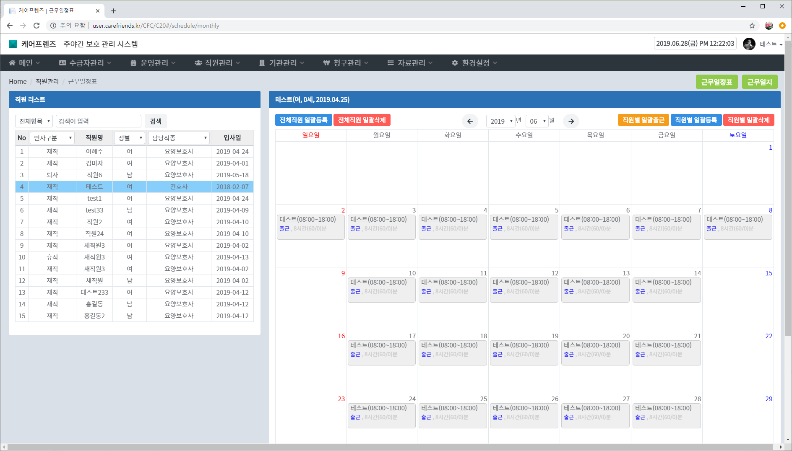The image size is (792, 451).
Task: Click the browser forward arrow
Action: click(x=23, y=26)
